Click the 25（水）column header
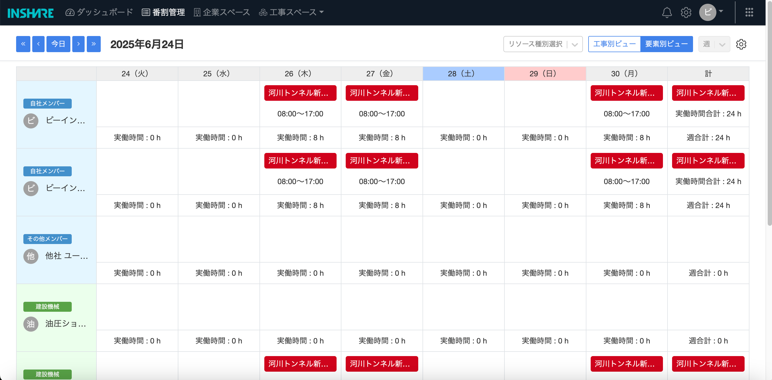This screenshot has height=380, width=772. 219,74
